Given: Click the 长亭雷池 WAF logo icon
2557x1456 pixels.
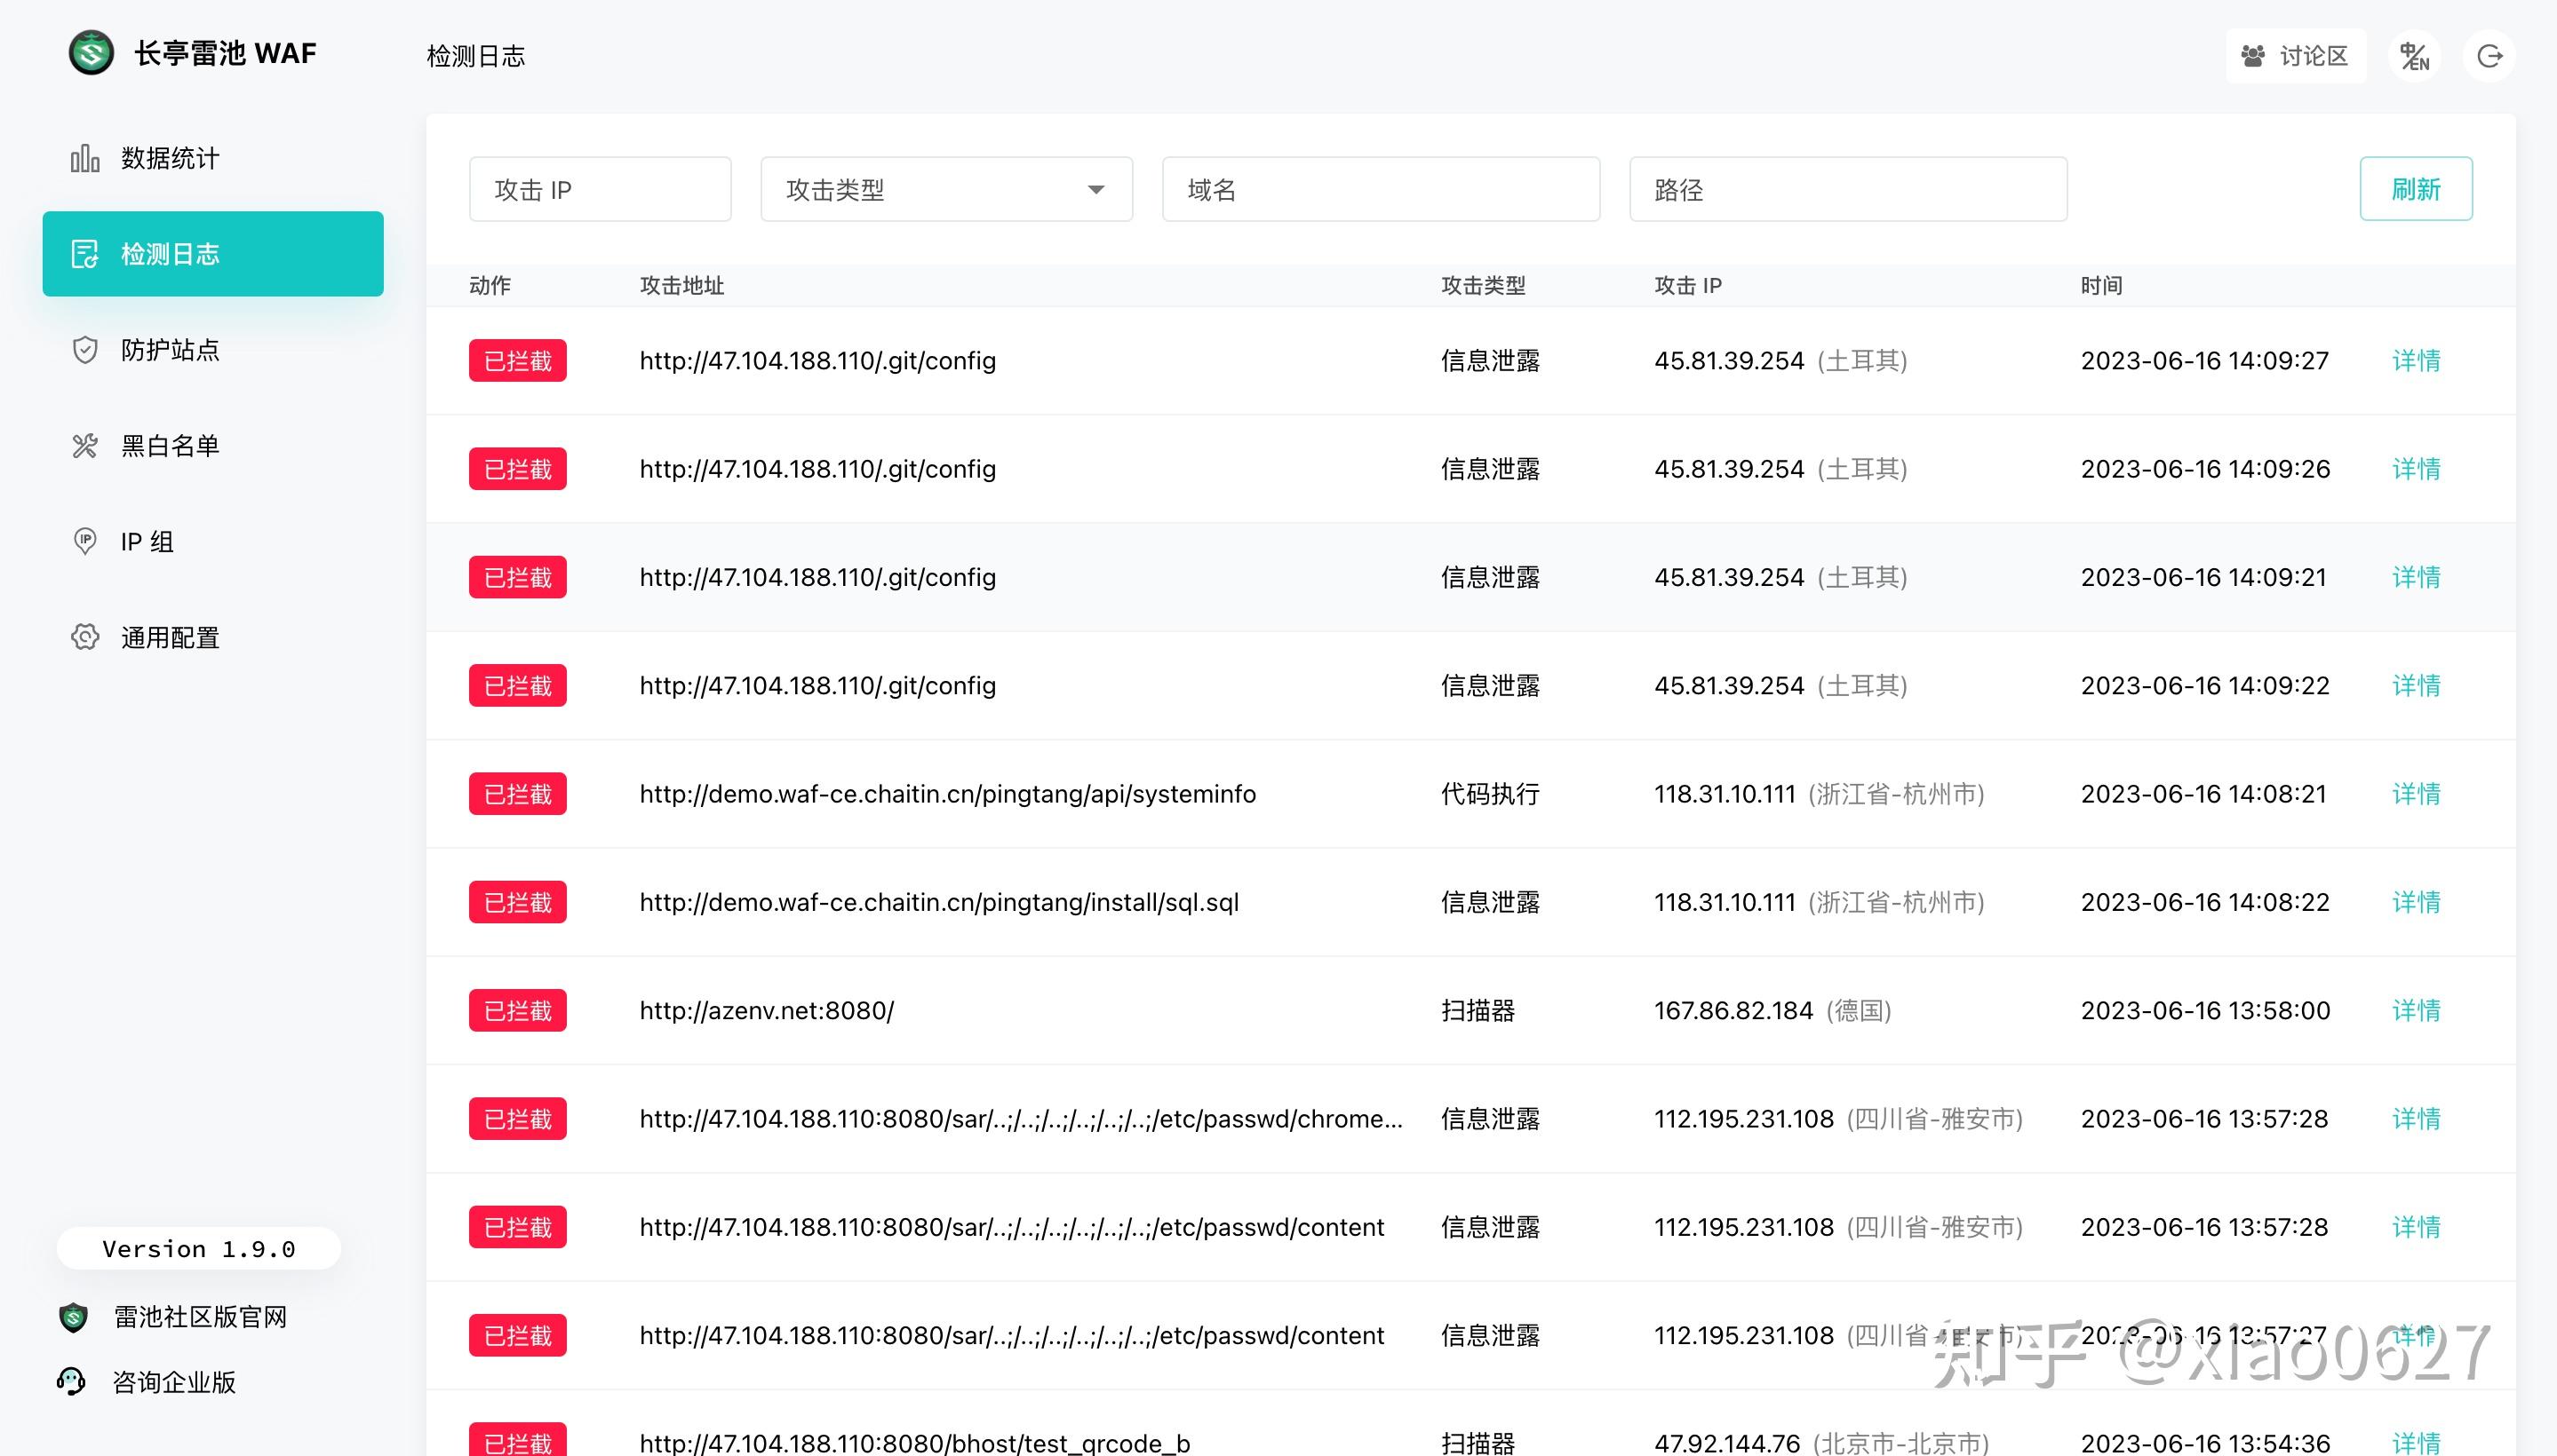Looking at the screenshot, I should click(x=92, y=52).
